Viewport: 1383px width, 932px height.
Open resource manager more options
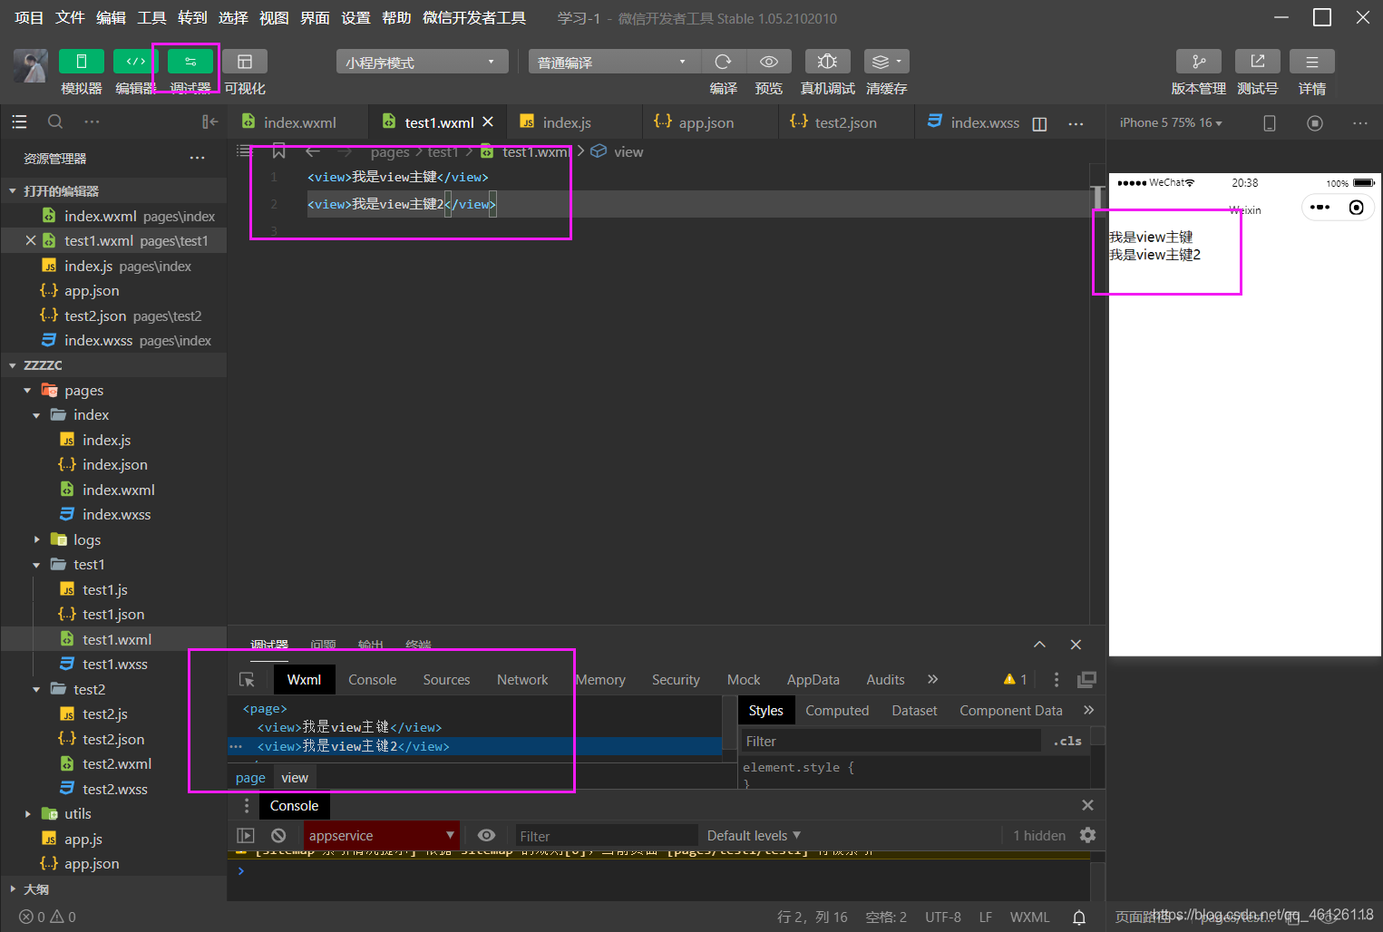197,158
